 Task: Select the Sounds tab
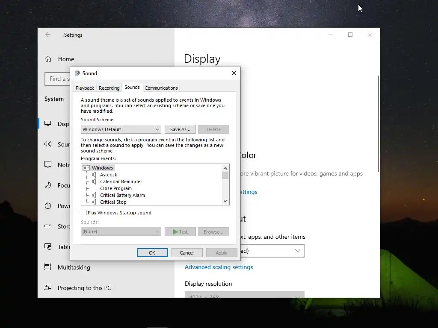tap(132, 87)
